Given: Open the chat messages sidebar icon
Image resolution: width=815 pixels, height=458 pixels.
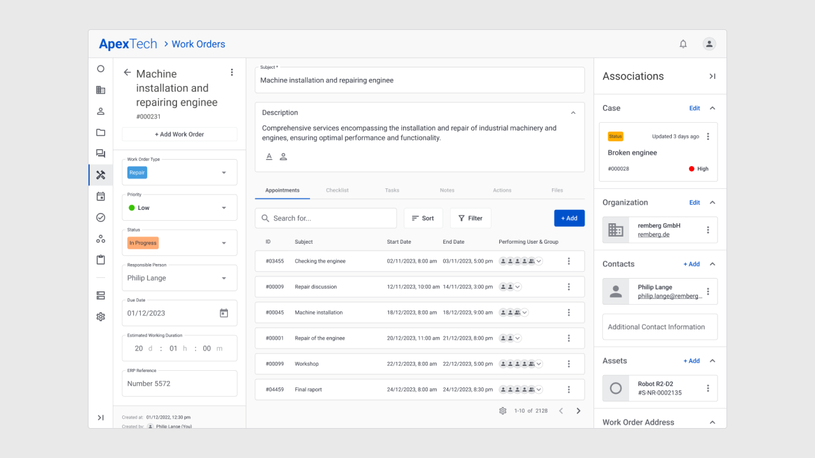Looking at the screenshot, I should (101, 153).
